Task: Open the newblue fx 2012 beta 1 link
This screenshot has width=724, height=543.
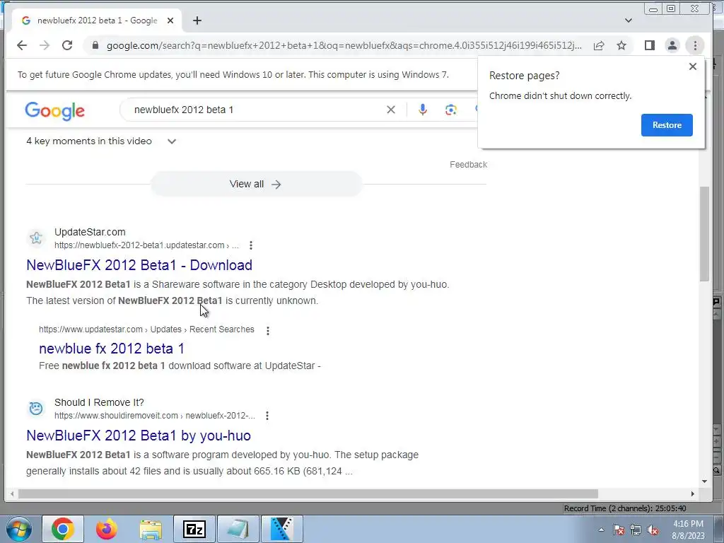Action: tap(111, 349)
